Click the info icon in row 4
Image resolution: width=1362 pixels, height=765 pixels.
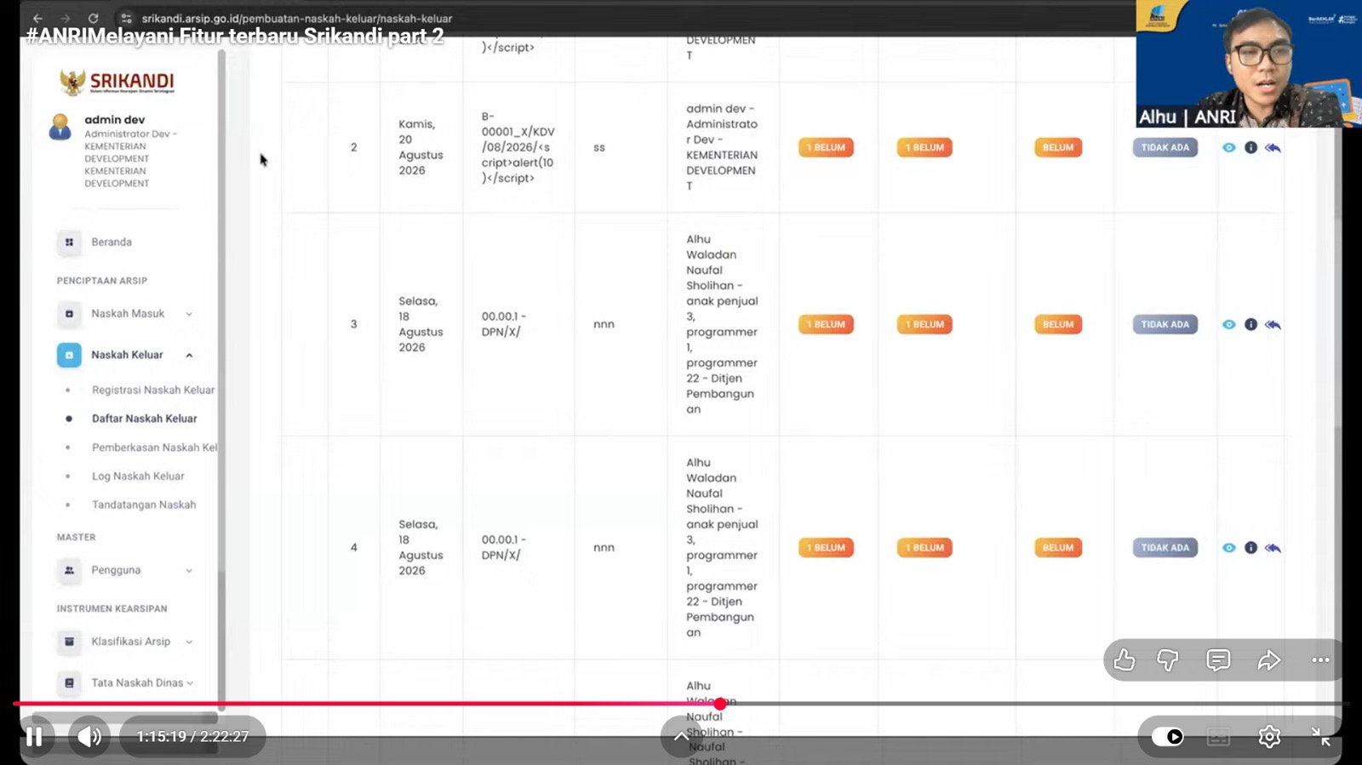tap(1250, 548)
